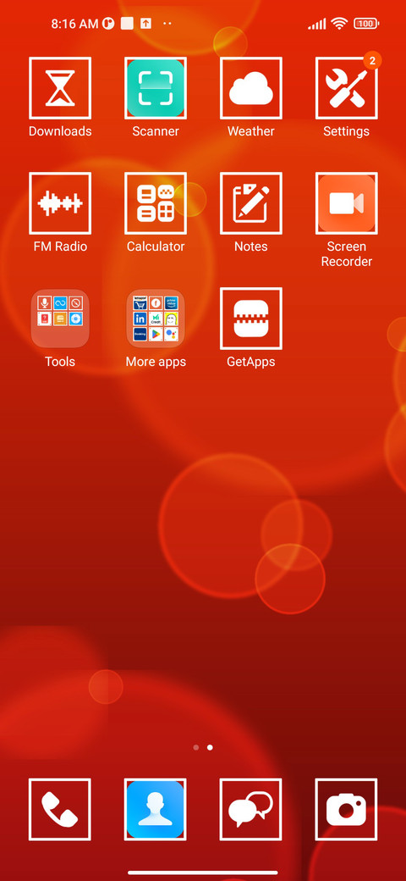Tap the battery indicator showing 100
Image resolution: width=406 pixels, height=881 pixels.
point(366,24)
